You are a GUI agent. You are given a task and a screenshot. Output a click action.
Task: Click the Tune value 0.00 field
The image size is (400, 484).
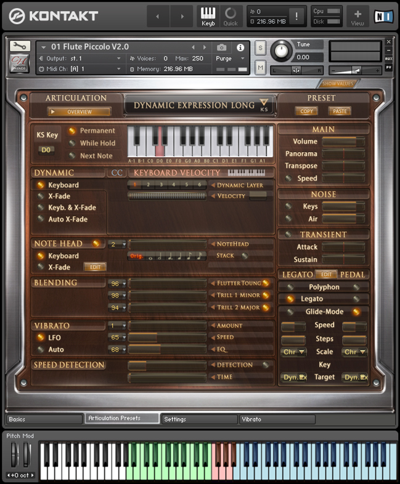point(309,57)
